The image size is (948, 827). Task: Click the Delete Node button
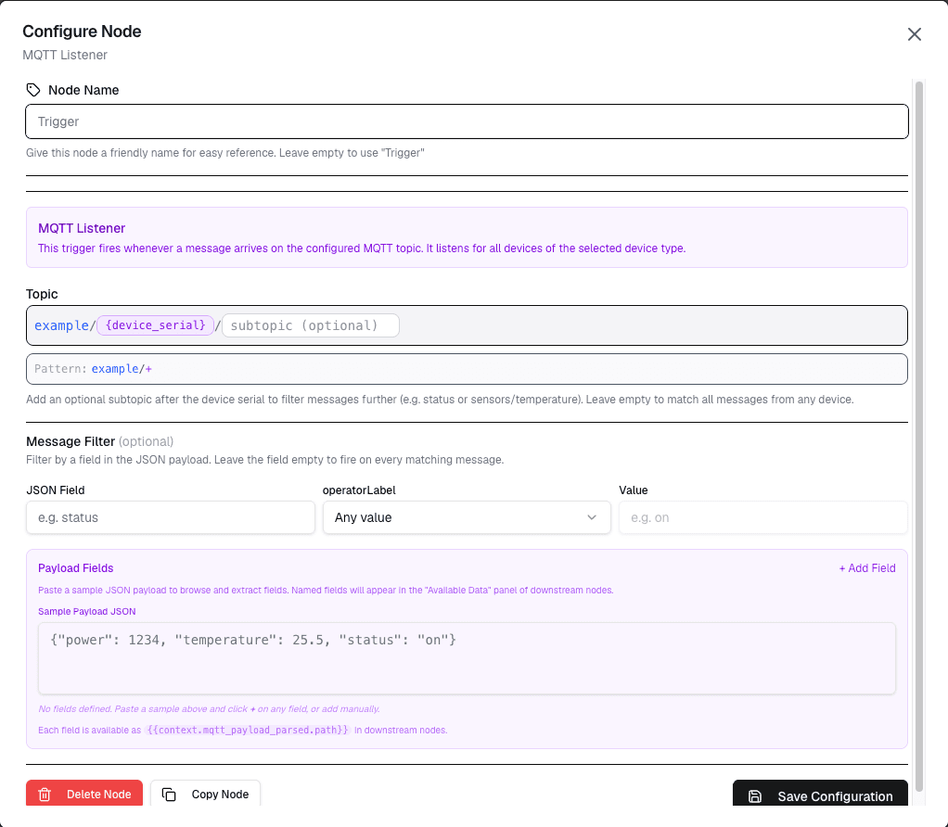click(x=84, y=794)
